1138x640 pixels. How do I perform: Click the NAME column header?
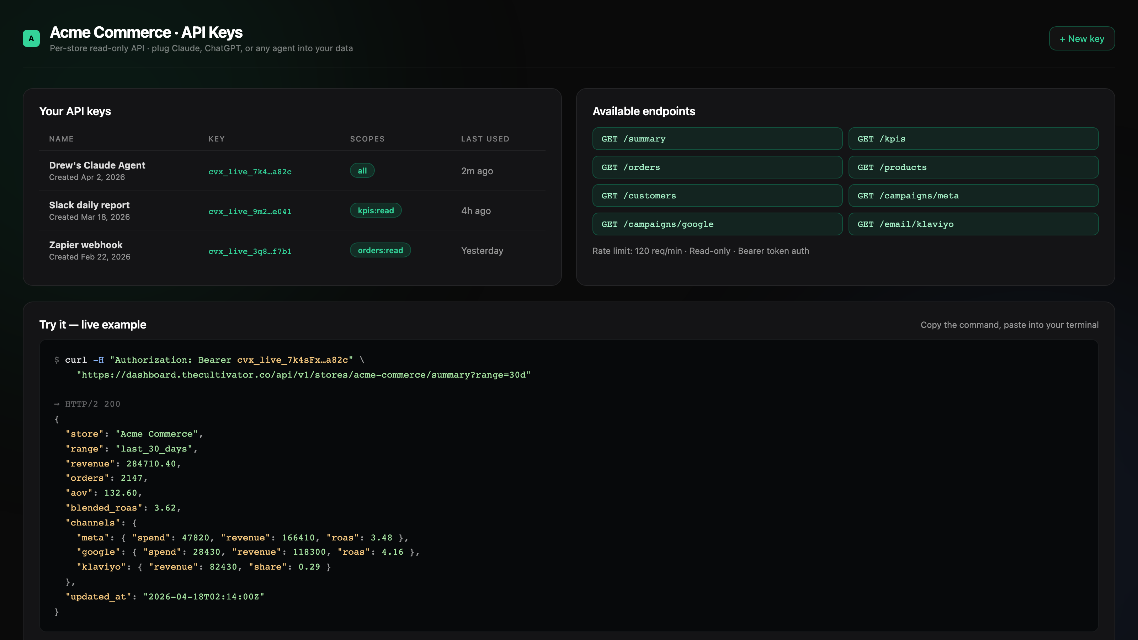[x=62, y=139]
